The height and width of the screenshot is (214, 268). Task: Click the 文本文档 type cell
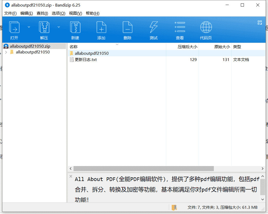tap(241, 59)
